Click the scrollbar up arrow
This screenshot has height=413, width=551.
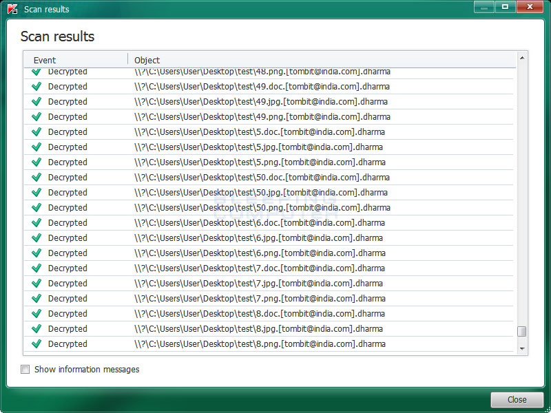coord(522,56)
